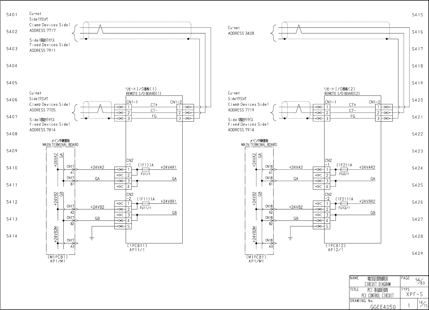Click the +24VAR1 output label
Viewport: 429px width, 310px height.
(168, 167)
